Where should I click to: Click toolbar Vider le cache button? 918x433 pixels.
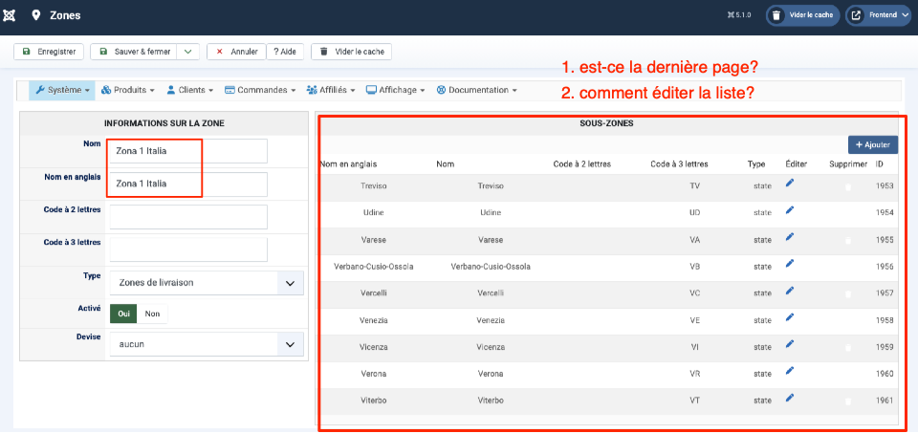pos(351,52)
